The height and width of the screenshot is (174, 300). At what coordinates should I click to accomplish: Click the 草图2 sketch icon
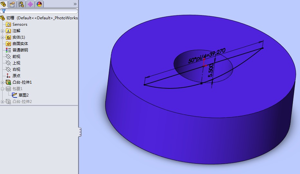pyautogui.click(x=14, y=95)
